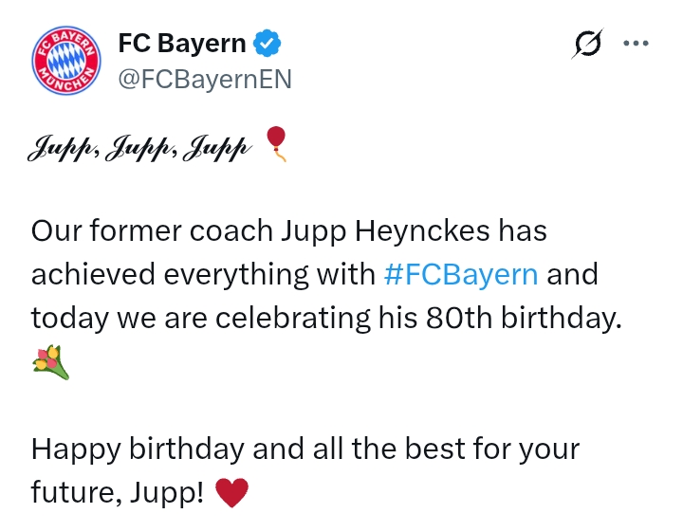Image resolution: width=683 pixels, height=532 pixels.
Task: Open the @FCBayernEN handle link
Action: click(x=204, y=80)
